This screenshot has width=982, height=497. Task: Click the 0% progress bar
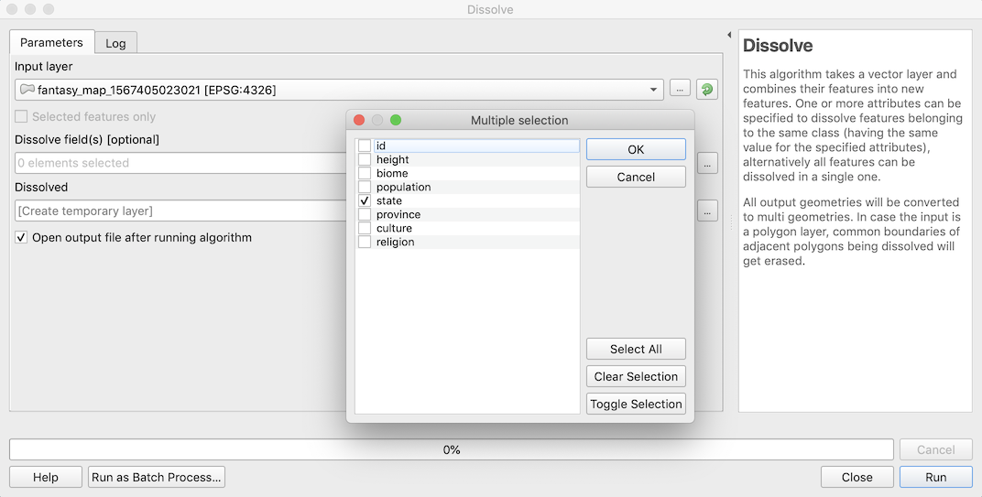tap(451, 449)
